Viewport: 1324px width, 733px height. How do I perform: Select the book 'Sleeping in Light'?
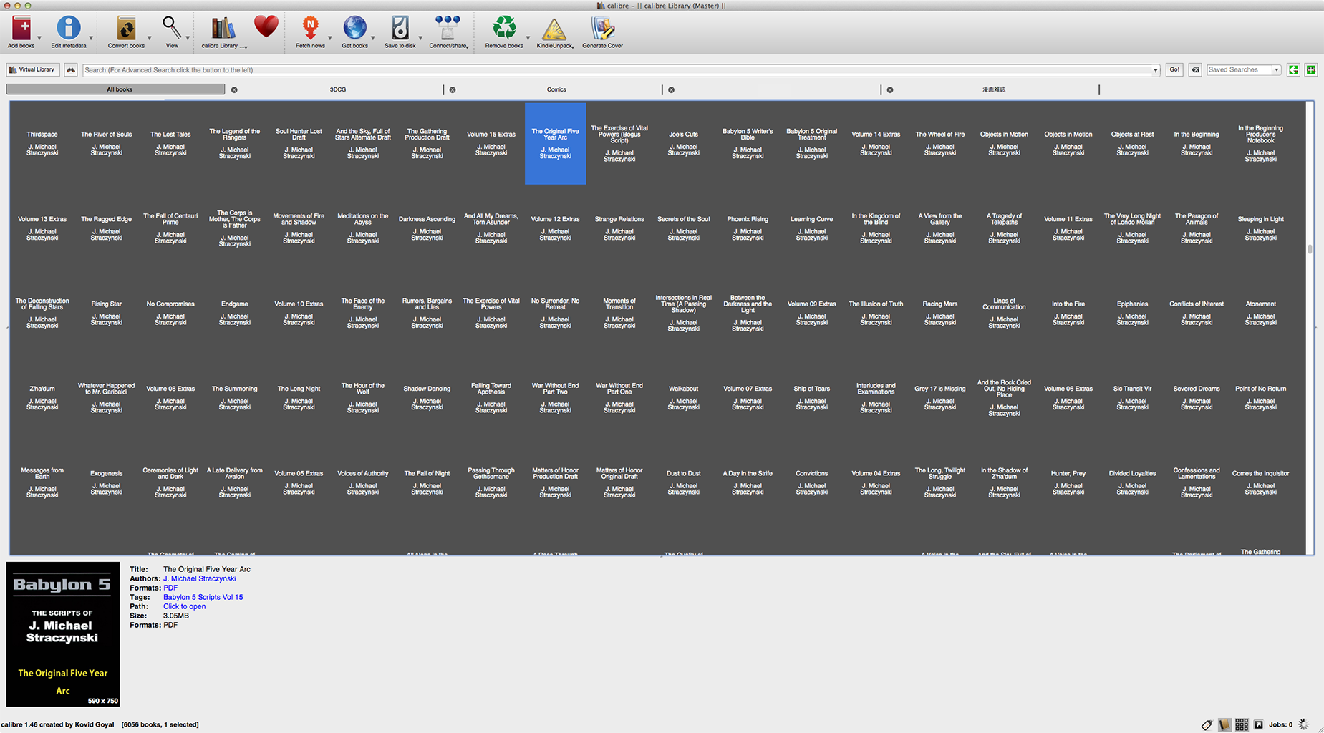point(1260,228)
